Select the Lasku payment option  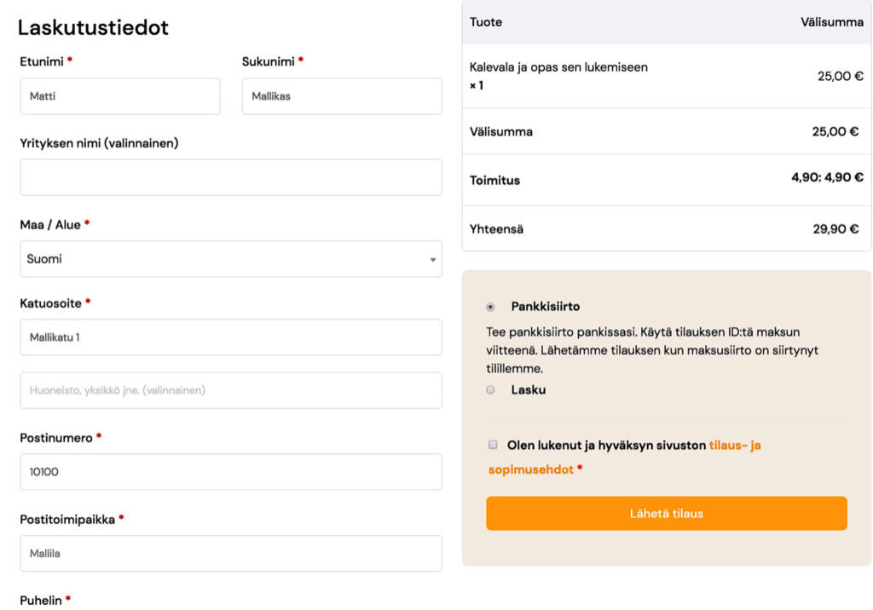[x=490, y=390]
